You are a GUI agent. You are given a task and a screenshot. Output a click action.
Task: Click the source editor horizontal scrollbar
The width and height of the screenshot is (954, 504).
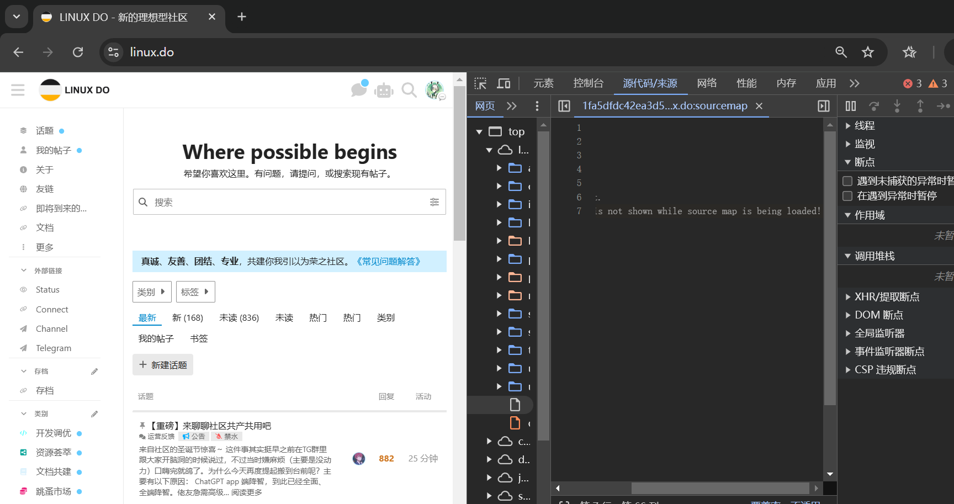click(720, 488)
